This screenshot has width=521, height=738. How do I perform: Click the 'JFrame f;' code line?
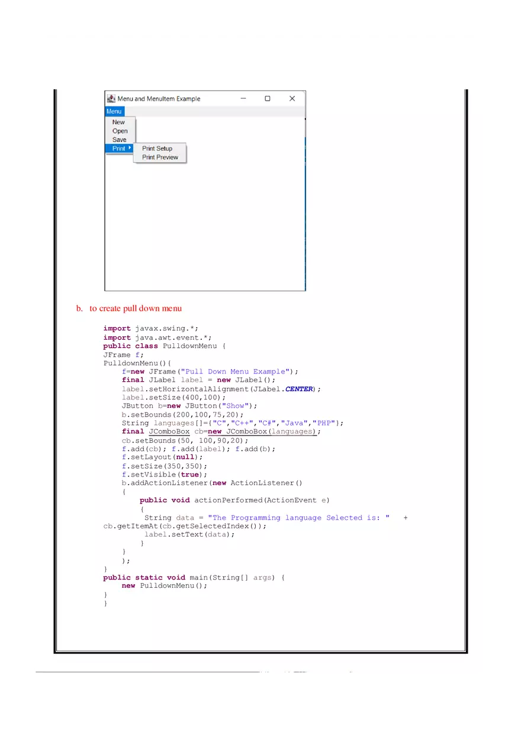point(124,355)
